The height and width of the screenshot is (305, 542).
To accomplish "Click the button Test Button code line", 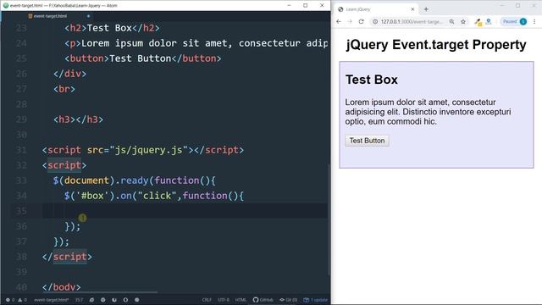I will click(x=143, y=58).
